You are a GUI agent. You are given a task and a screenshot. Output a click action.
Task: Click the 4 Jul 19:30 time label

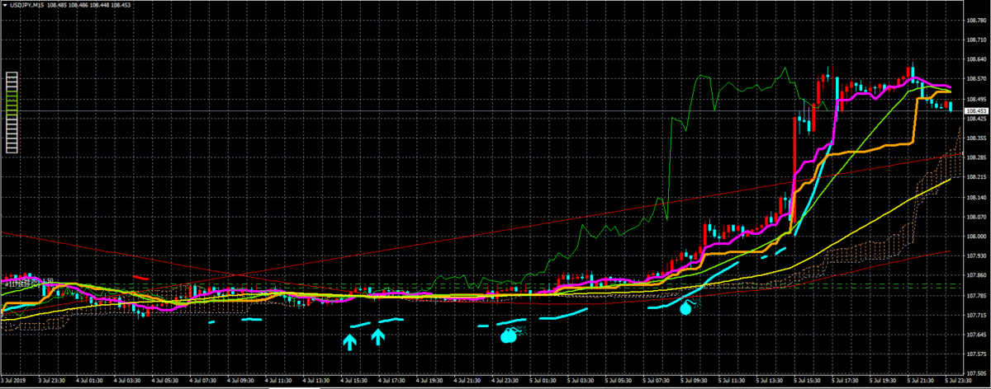click(429, 381)
